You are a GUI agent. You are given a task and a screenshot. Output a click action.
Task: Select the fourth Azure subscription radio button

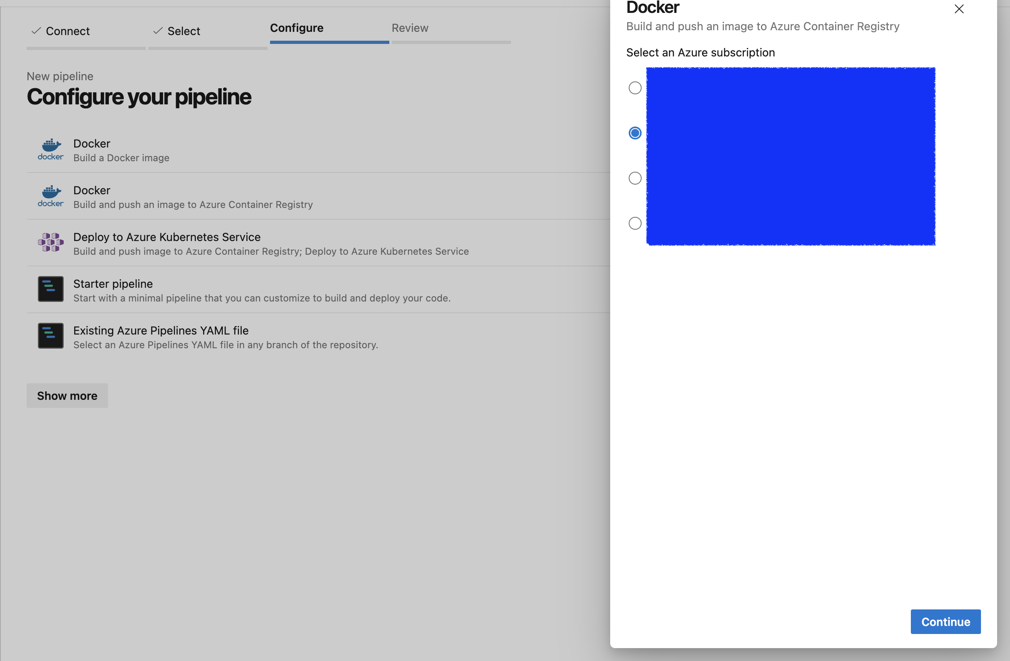[634, 223]
